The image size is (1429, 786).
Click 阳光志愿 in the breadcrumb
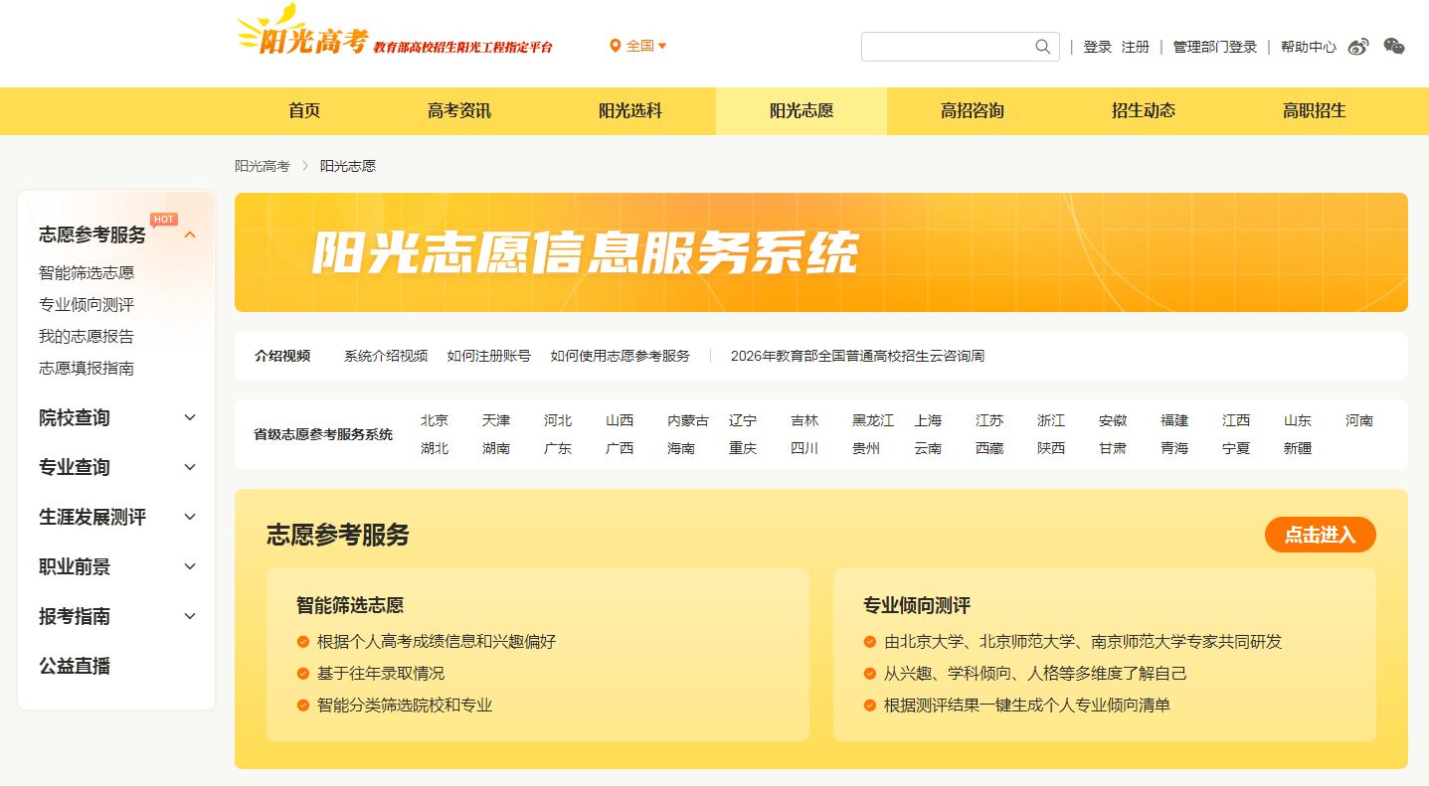tap(348, 166)
